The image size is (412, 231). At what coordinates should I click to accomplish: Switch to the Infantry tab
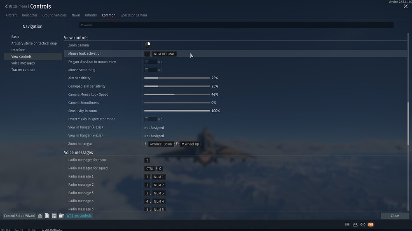91,15
